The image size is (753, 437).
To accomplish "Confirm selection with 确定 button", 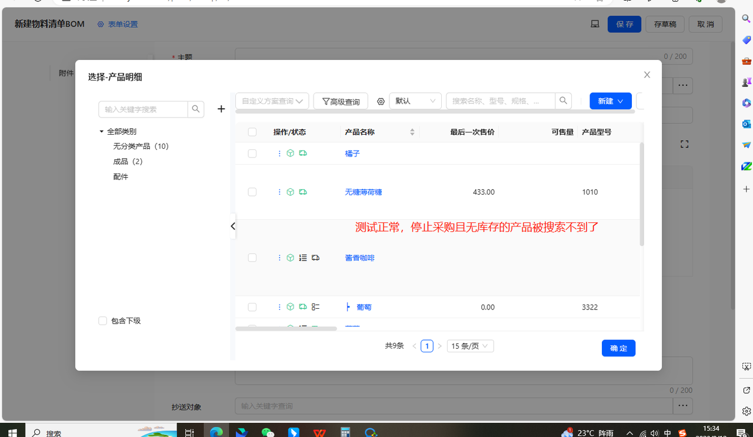I will [618, 348].
